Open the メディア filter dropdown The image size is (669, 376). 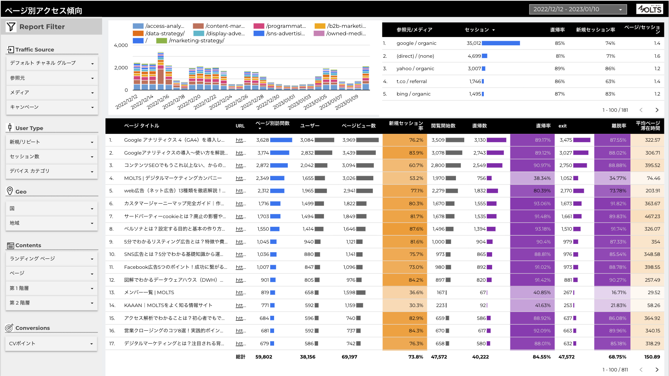point(52,93)
